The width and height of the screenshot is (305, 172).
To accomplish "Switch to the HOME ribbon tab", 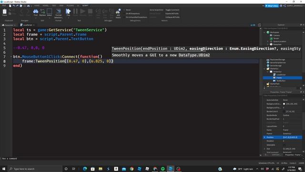I will [37, 6].
